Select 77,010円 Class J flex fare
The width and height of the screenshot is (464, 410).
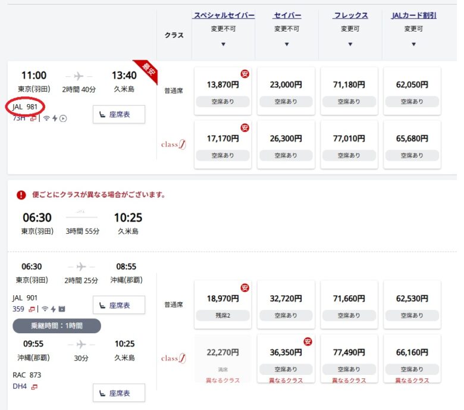coord(349,145)
